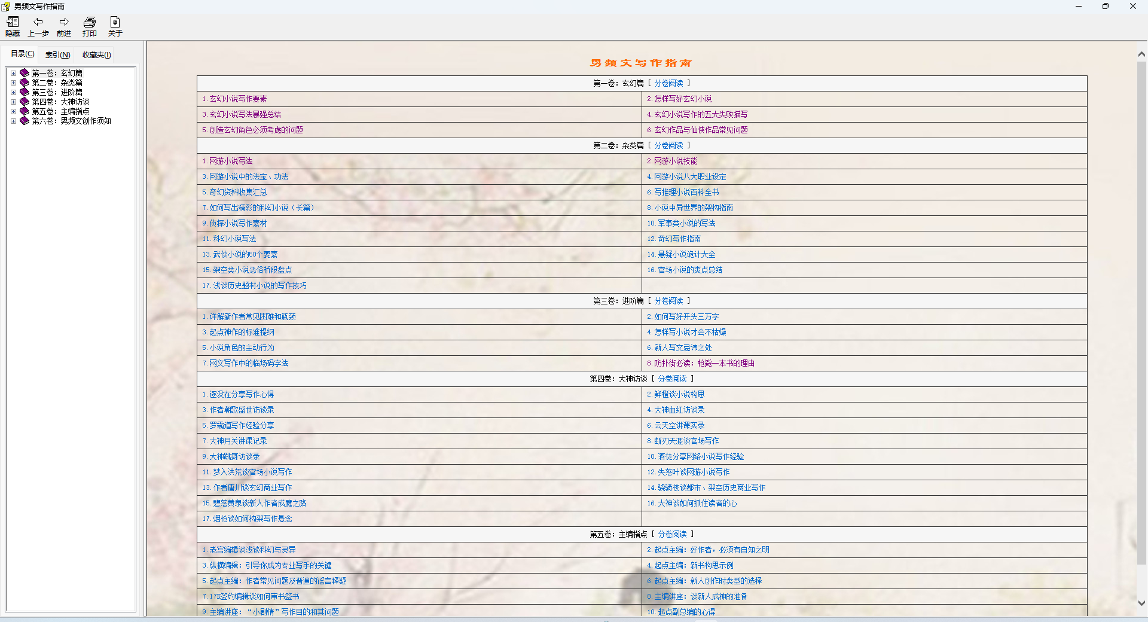The width and height of the screenshot is (1148, 622).
Task: Open 分卷阅读 link for 第三卷：进阶篇
Action: pos(668,301)
